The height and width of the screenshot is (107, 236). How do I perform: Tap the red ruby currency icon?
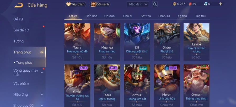190,4
